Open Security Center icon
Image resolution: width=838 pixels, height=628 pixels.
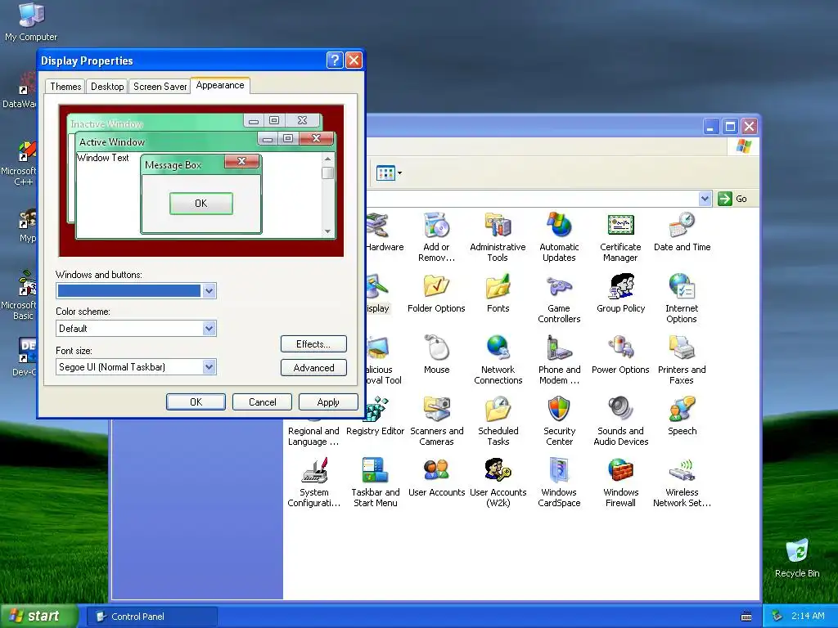[x=559, y=421]
